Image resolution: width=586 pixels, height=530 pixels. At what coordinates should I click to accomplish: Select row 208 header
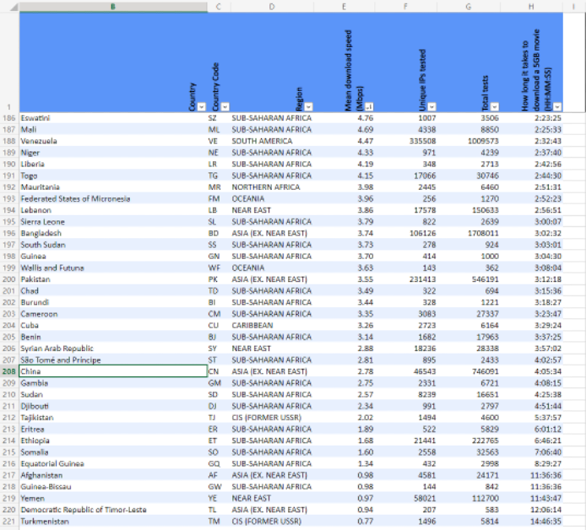coord(9,371)
